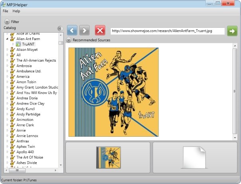Click the blank document placeholder icon
The width and height of the screenshot is (241, 184).
194,157
